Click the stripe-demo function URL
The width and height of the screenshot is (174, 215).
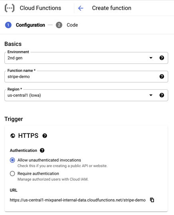(78, 200)
